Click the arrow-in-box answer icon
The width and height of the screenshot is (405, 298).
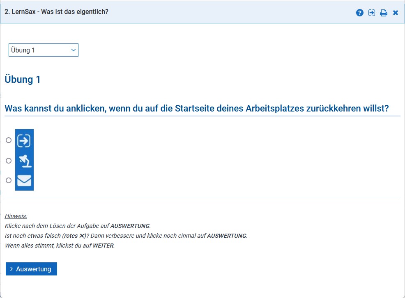[24, 141]
